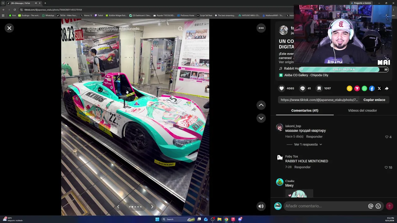Go to next post with down arrow
This screenshot has height=223, width=397.
[261, 118]
